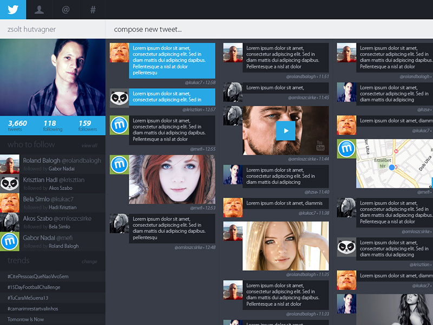This screenshot has height=325, width=433.
Task: View the 118 following count
Action: (x=53, y=126)
